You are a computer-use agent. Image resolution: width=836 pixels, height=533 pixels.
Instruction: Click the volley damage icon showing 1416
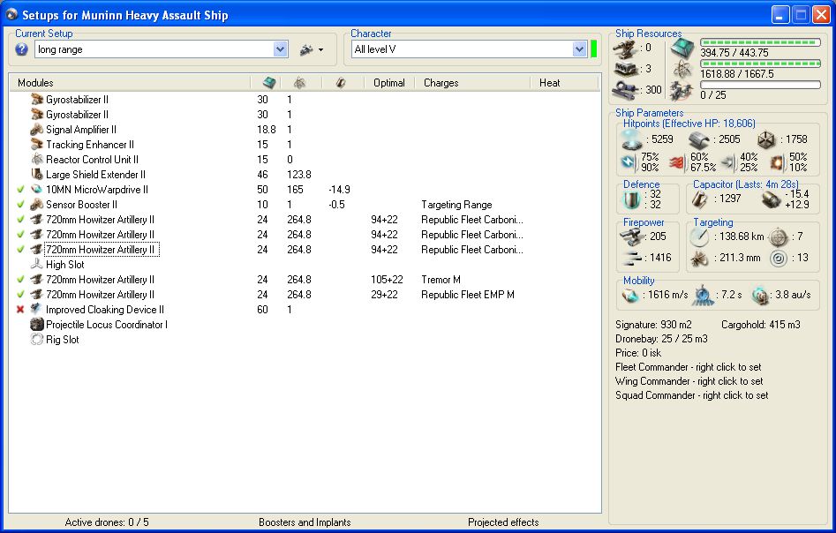pos(632,259)
